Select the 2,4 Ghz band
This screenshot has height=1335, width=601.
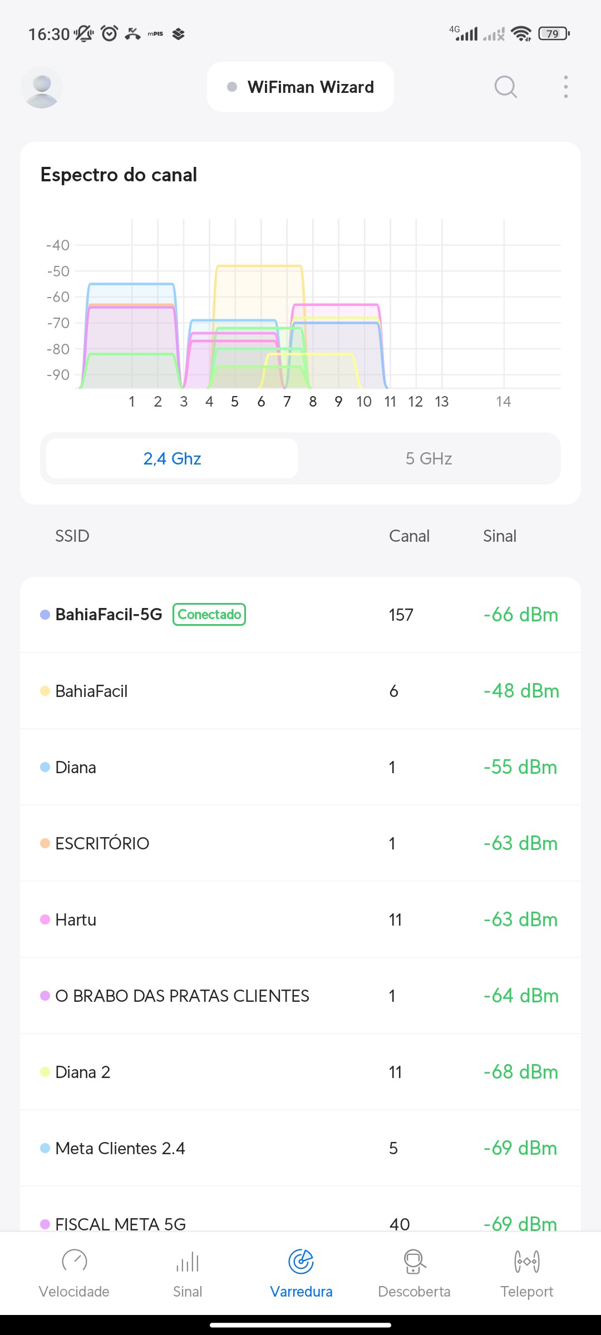172,458
